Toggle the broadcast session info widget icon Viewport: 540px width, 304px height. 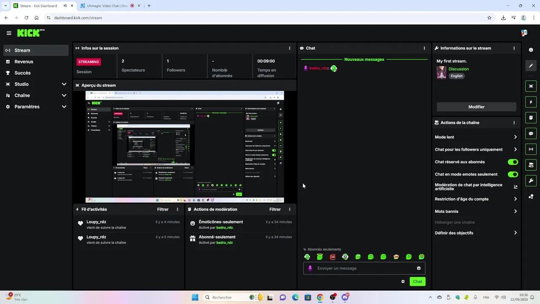point(531,149)
